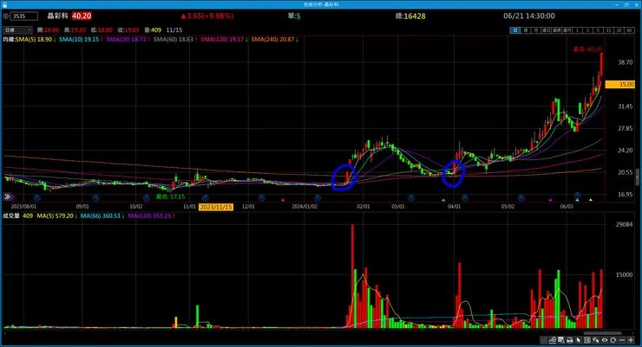Click the 成交量 volume panel title

click(x=11, y=215)
